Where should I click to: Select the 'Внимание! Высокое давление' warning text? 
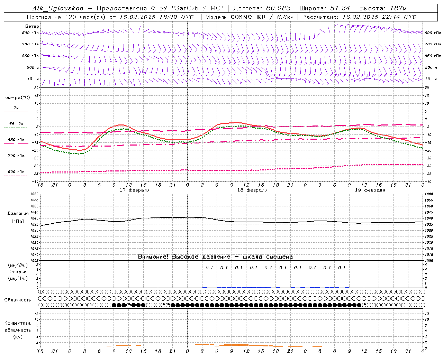(184, 257)
